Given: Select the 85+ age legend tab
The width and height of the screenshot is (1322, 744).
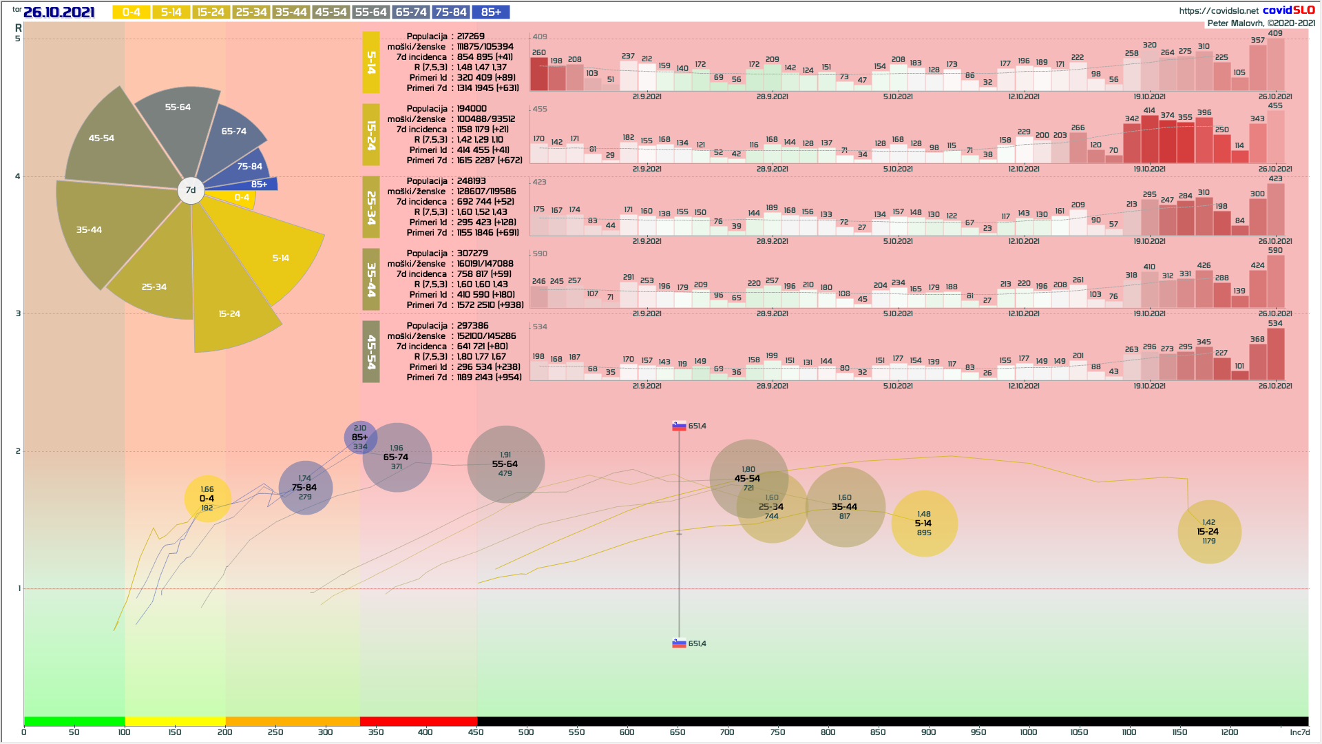Looking at the screenshot, I should (491, 12).
